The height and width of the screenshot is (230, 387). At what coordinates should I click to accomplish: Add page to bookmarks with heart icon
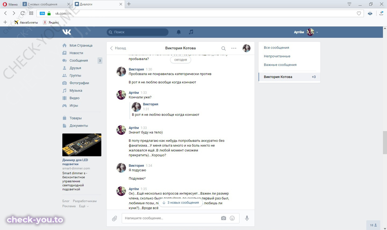[x=359, y=13]
